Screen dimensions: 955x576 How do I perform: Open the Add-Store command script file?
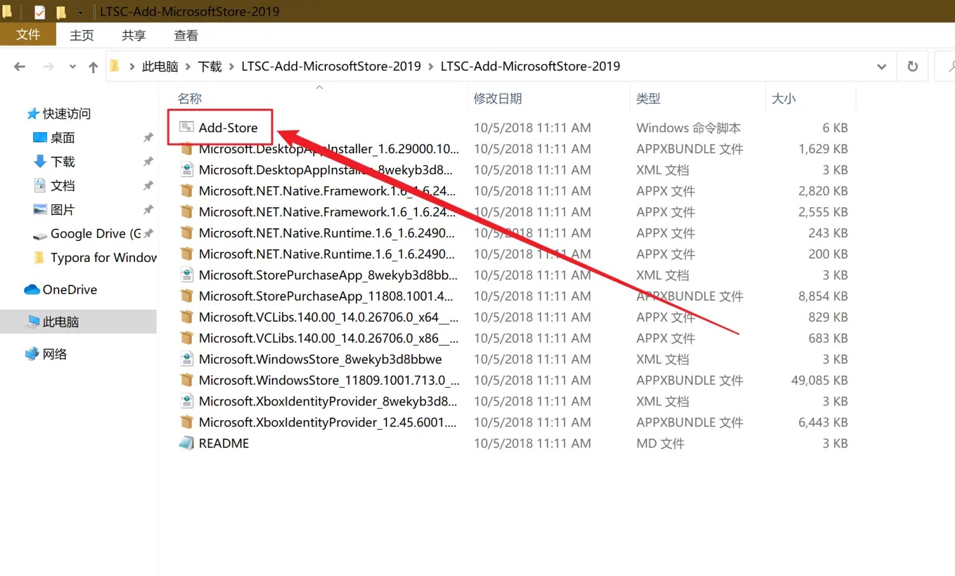point(227,128)
